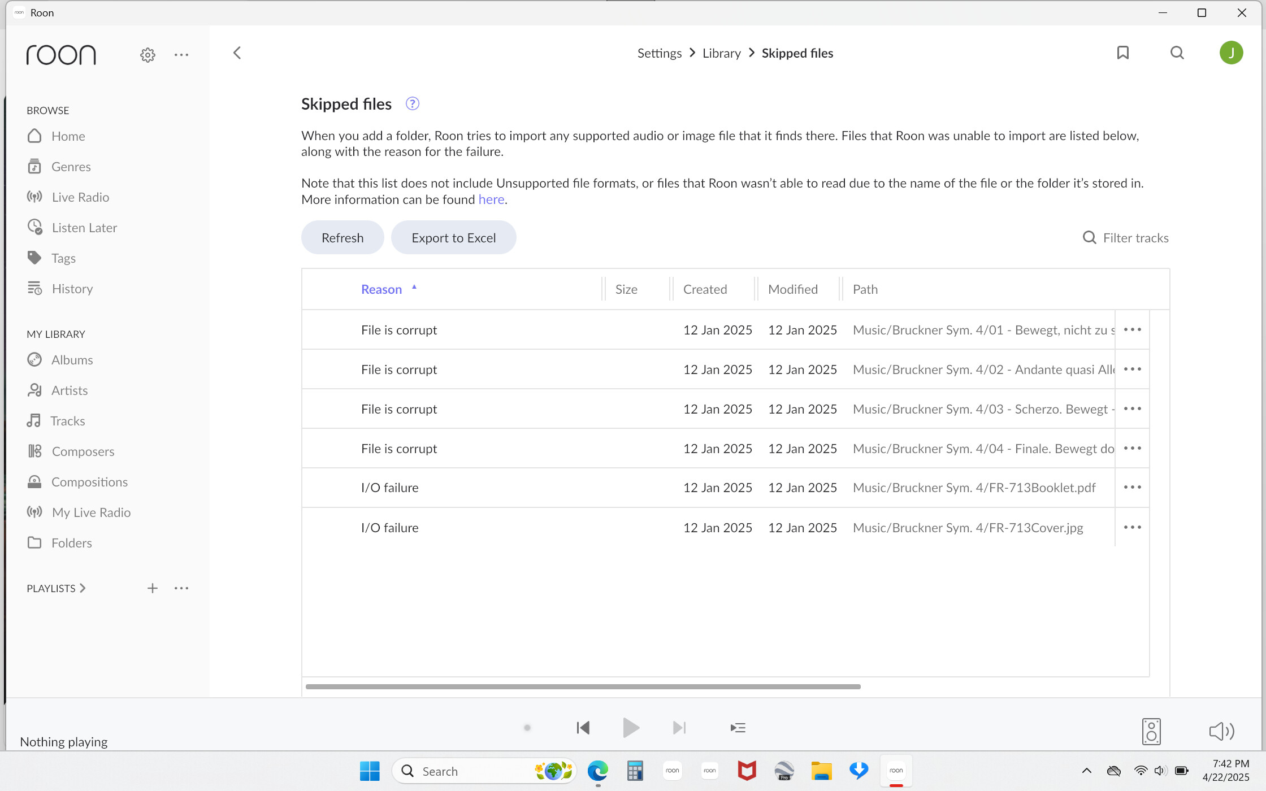Click the Windows taskbar Search box
Viewport: 1266px width, 791px height.
(484, 771)
